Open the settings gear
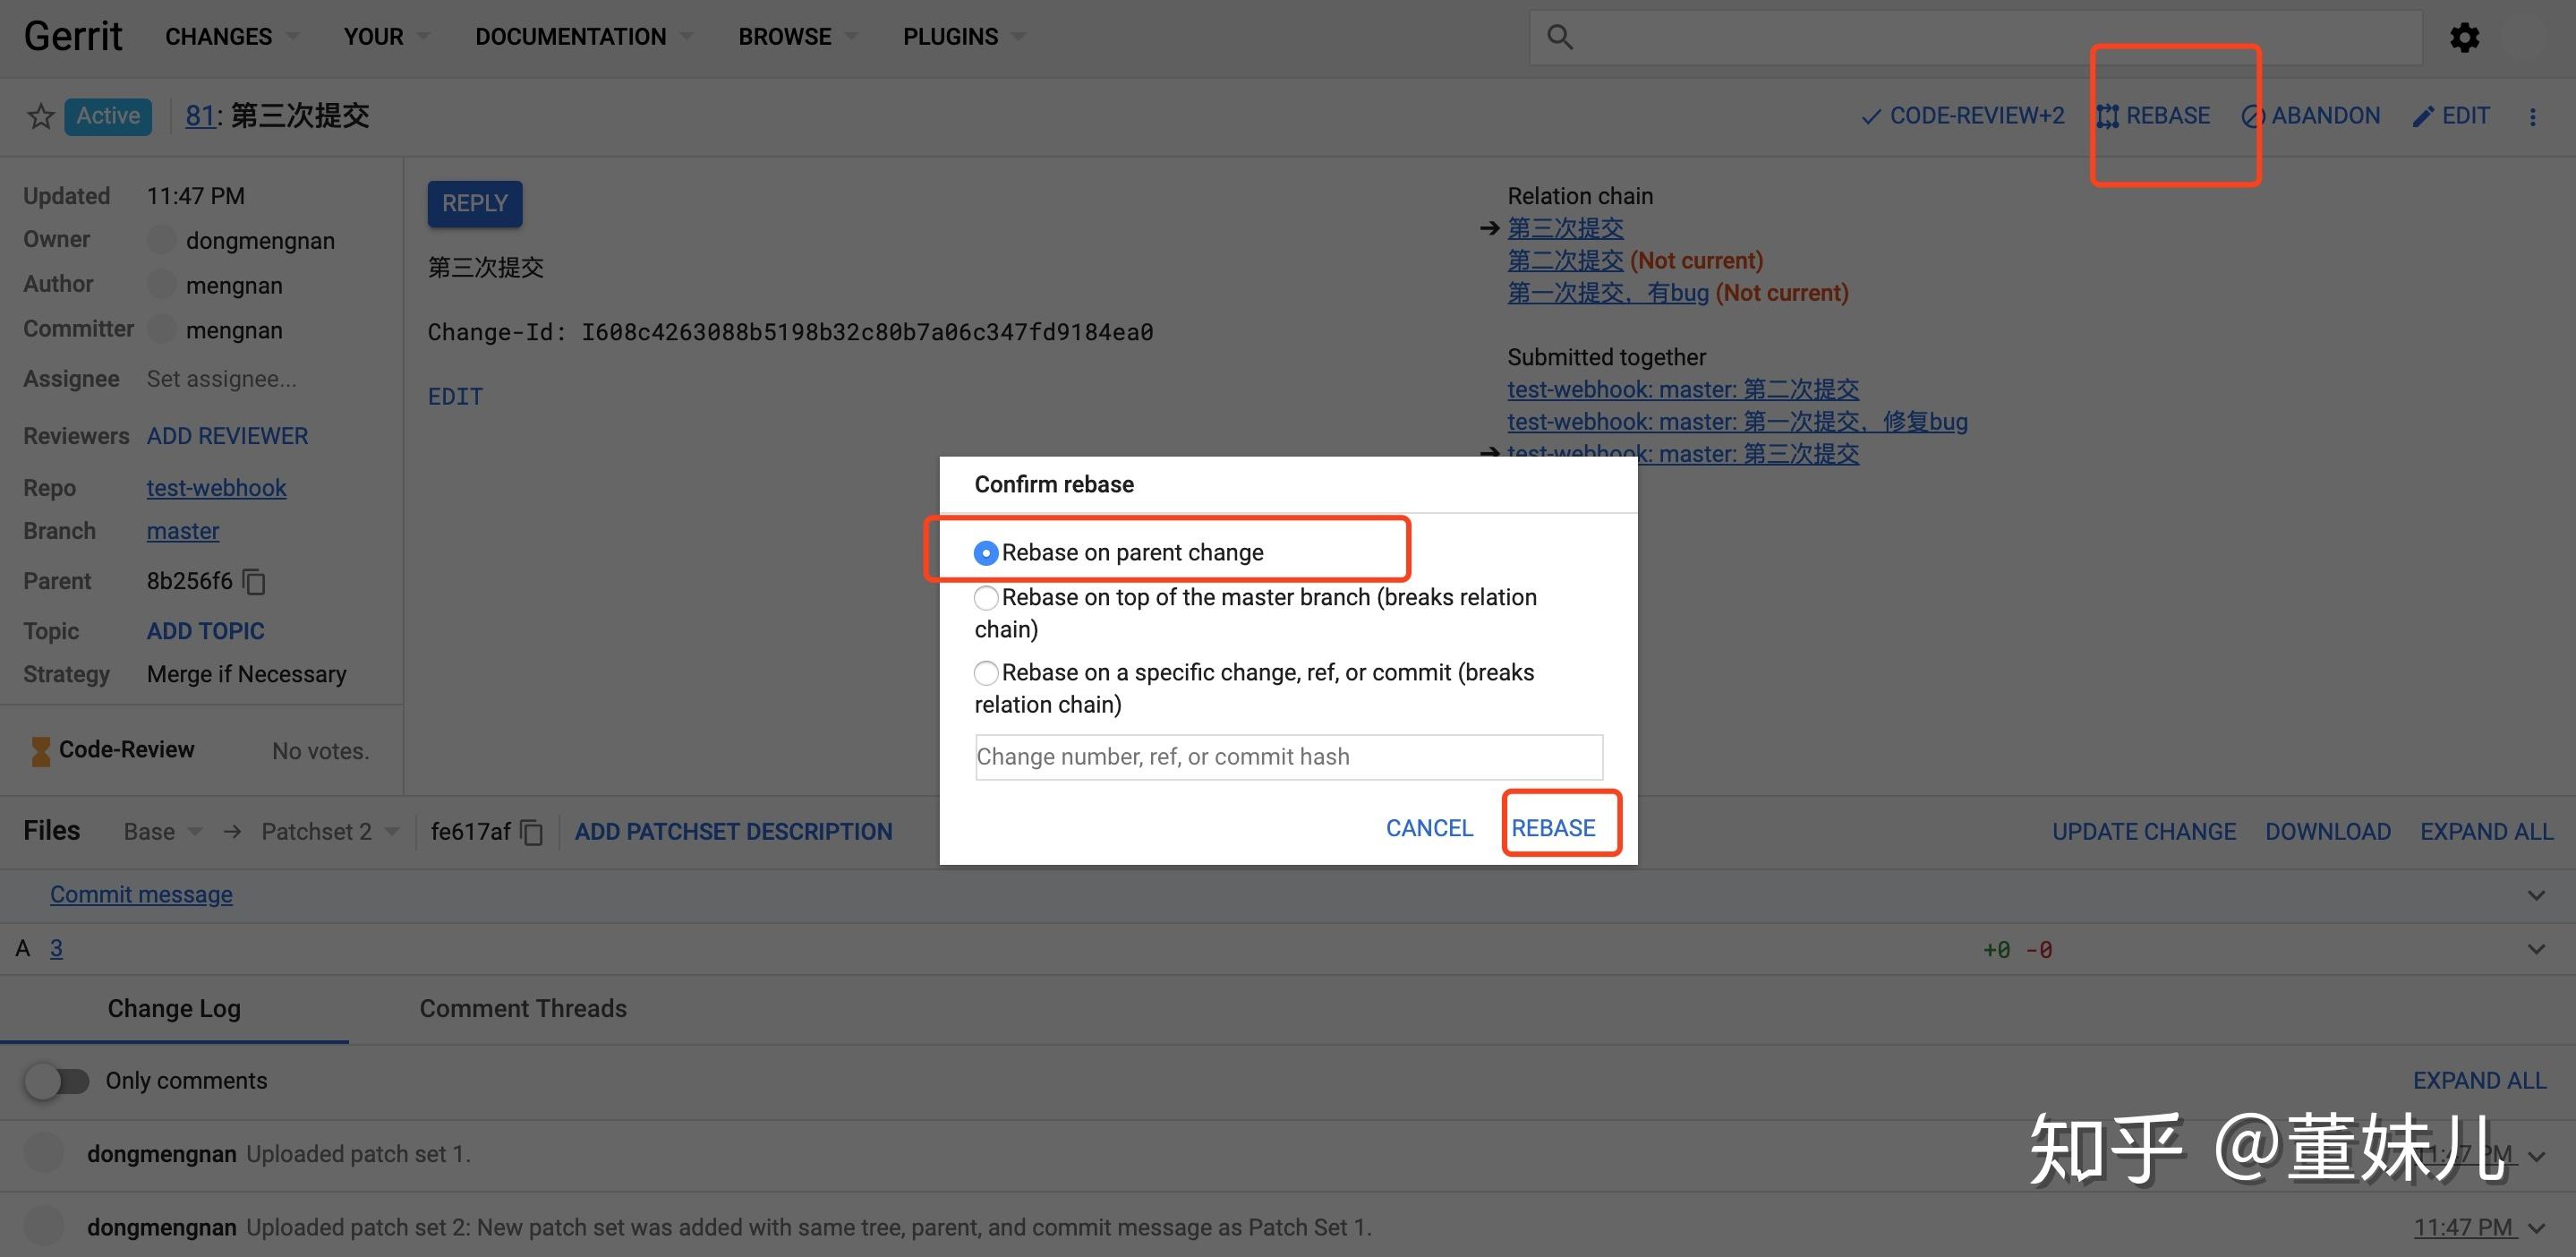The width and height of the screenshot is (2576, 1257). (x=2465, y=36)
